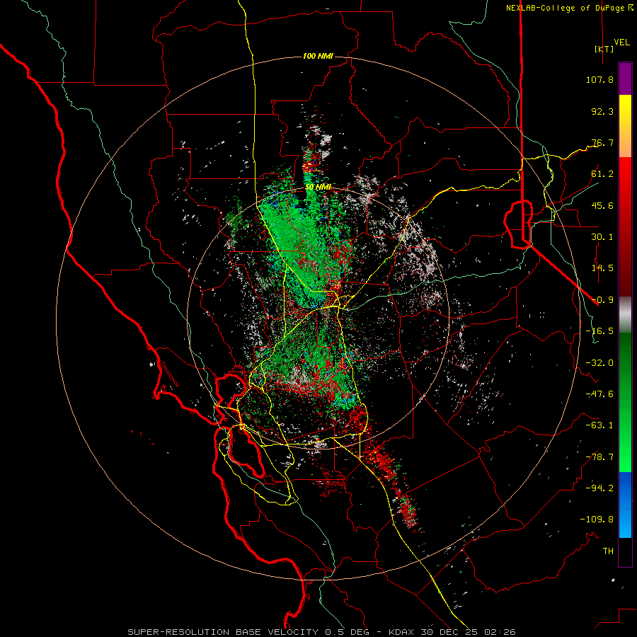The image size is (637, 637).
Task: Select the -94.2 velocity scale value
Action: point(599,488)
